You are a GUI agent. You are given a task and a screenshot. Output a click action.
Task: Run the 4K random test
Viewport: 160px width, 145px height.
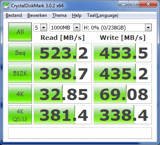pos(20,94)
